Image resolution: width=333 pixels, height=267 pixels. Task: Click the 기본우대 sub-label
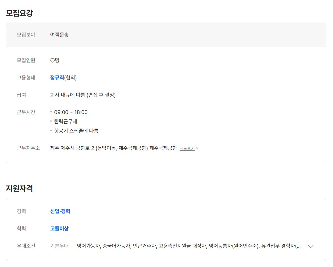coord(59,246)
